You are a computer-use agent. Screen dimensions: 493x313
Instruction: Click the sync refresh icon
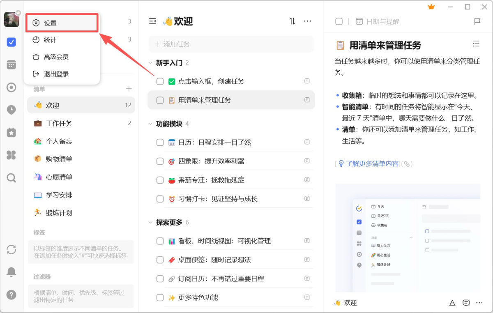[12, 249]
